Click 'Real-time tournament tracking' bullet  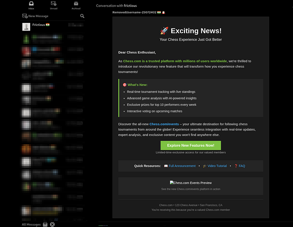161,92
